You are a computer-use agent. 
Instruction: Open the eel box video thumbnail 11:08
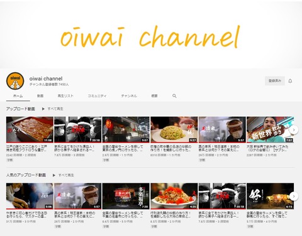pyautogui.click(x=30, y=130)
